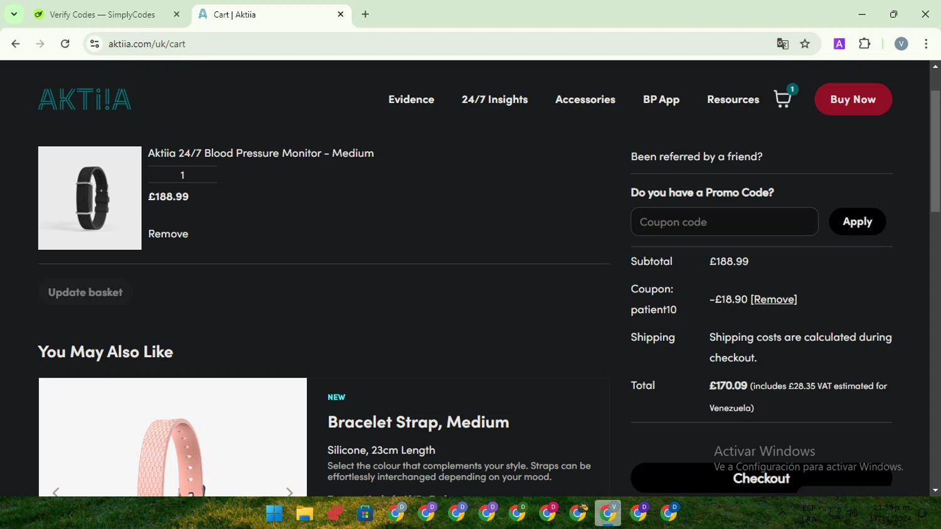Open the notifications bell in the system tray
Viewport: 941px width, 529px height.
point(922,513)
